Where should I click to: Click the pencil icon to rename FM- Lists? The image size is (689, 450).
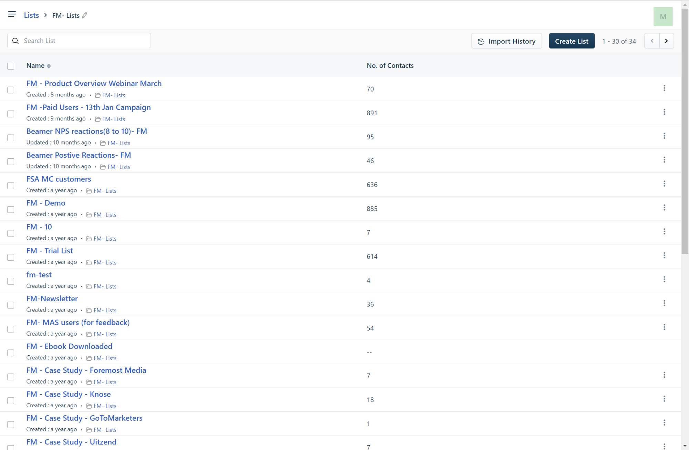[x=85, y=15]
